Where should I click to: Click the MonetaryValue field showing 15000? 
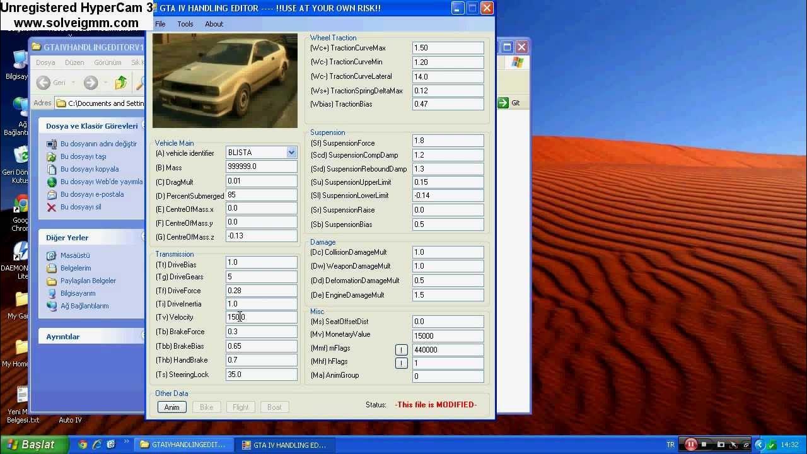coord(448,336)
